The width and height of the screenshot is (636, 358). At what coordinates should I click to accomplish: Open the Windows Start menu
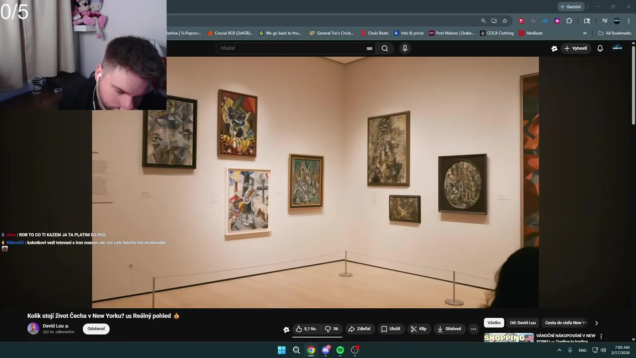(282, 350)
